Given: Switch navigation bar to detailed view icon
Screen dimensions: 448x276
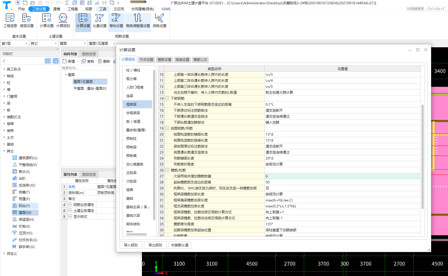Looking at the screenshot, I should point(56,61).
